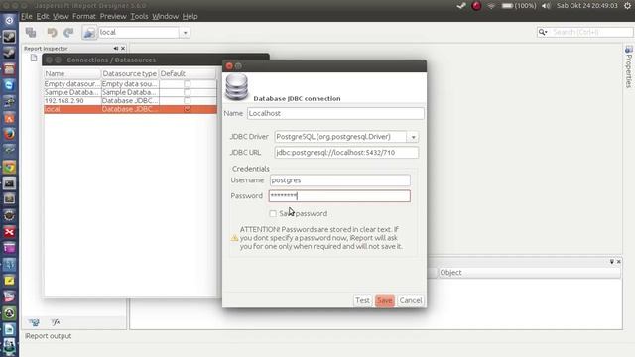Open the Format menu
Viewport: 635px width, 357px height.
84,16
